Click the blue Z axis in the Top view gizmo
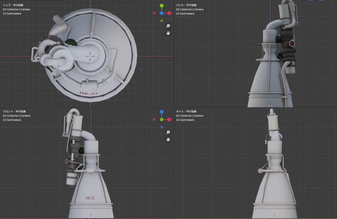 pos(162,13)
